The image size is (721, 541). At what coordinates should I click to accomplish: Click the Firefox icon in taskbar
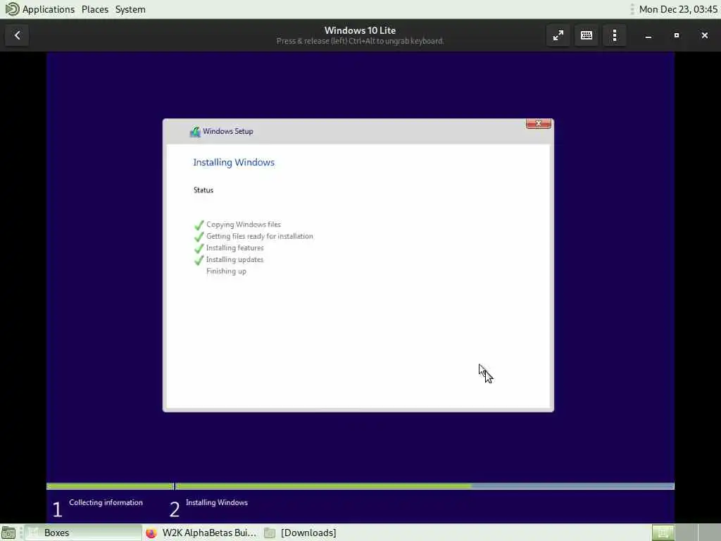click(x=151, y=533)
